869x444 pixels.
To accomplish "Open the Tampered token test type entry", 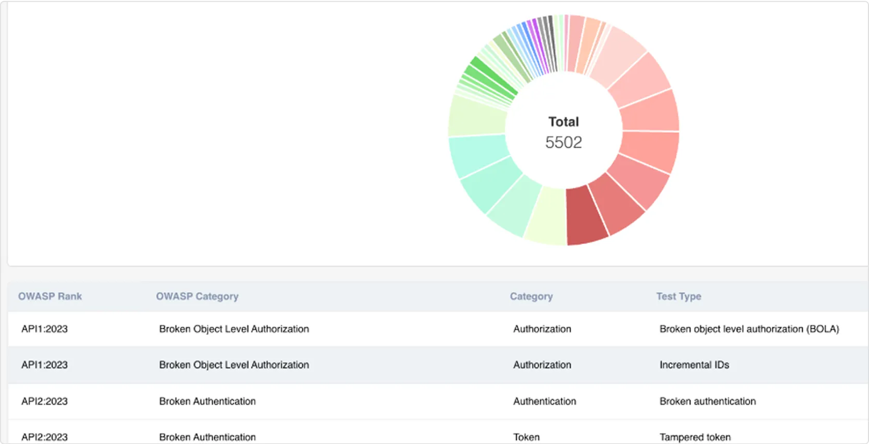I will [x=695, y=437].
